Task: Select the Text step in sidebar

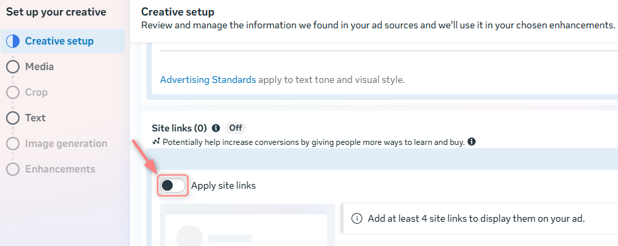Action: pyautogui.click(x=35, y=118)
